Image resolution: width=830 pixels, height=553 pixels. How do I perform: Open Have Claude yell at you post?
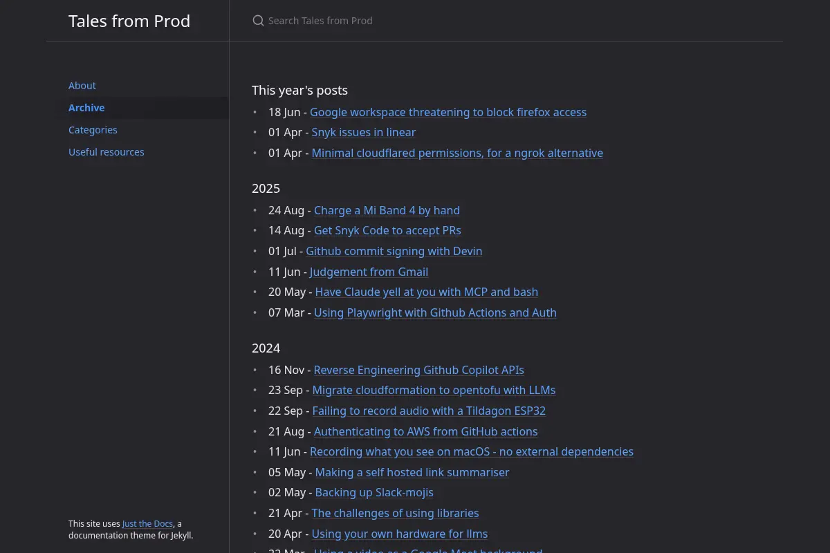pos(427,292)
